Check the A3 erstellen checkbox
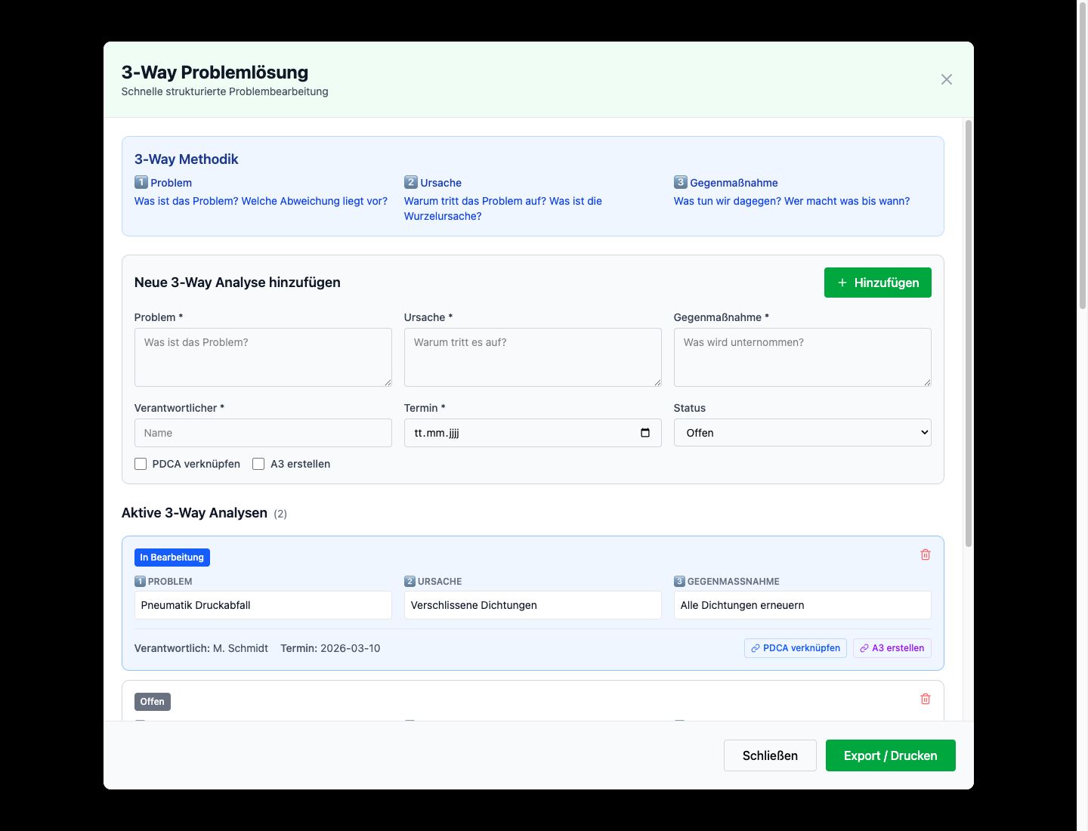 [258, 464]
